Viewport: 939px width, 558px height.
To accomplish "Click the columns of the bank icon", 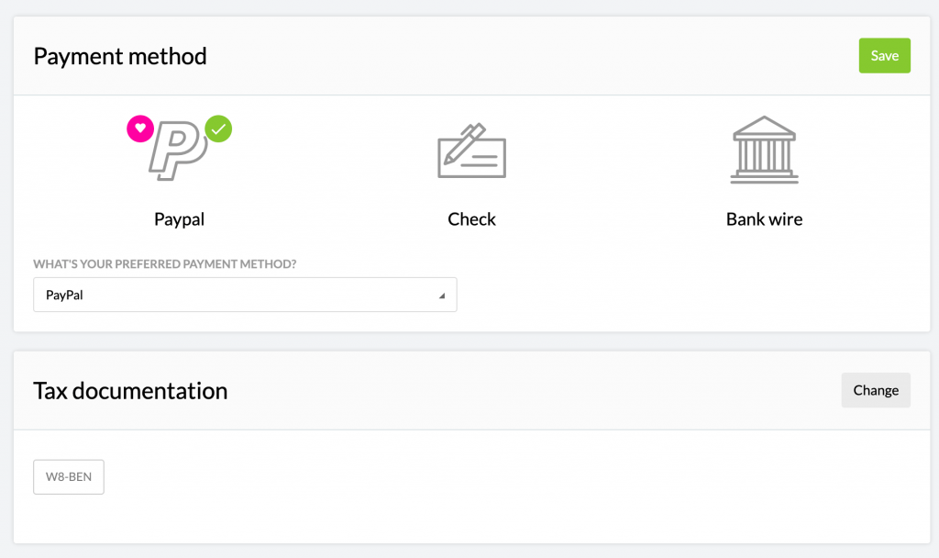I will coord(764,155).
